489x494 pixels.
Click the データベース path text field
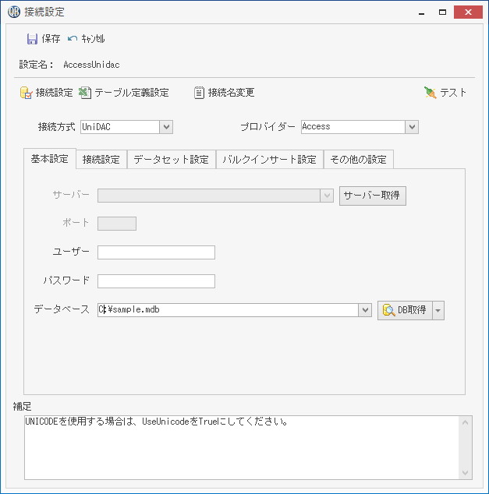228,310
